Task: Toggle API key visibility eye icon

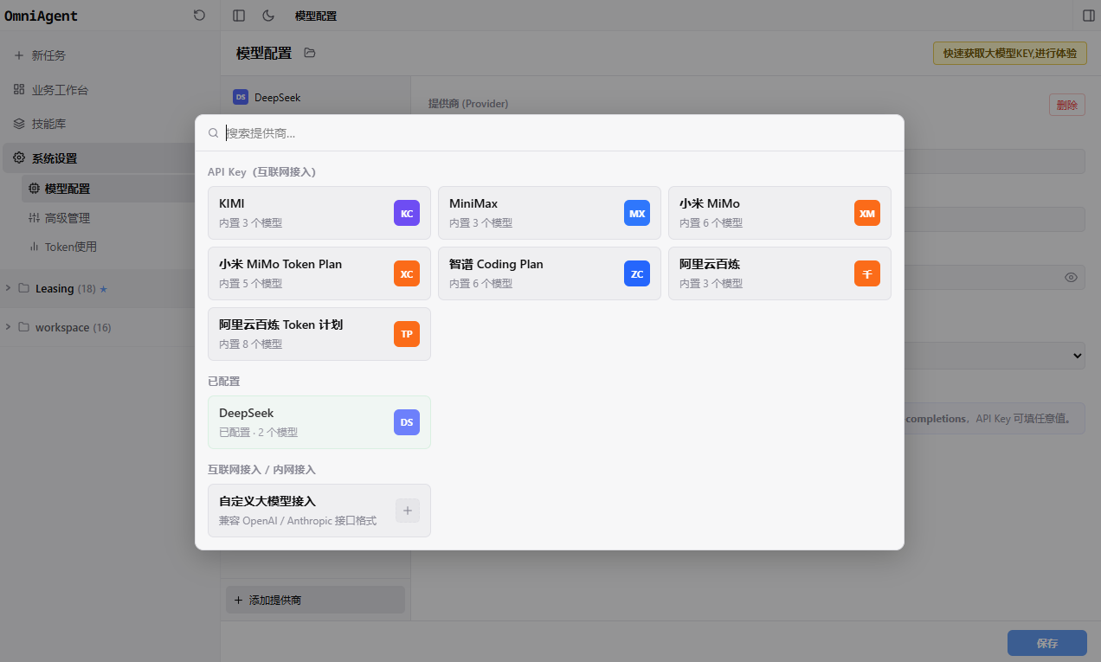Action: point(1071,277)
